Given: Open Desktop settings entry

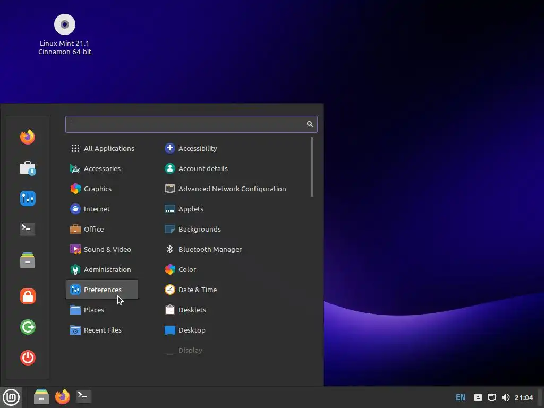Looking at the screenshot, I should pos(235,330).
